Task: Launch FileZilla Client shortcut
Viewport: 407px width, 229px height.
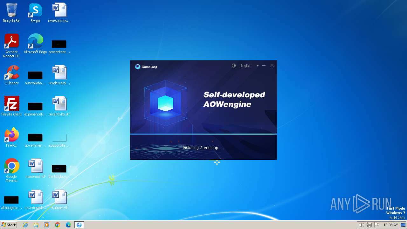Action: [11, 106]
